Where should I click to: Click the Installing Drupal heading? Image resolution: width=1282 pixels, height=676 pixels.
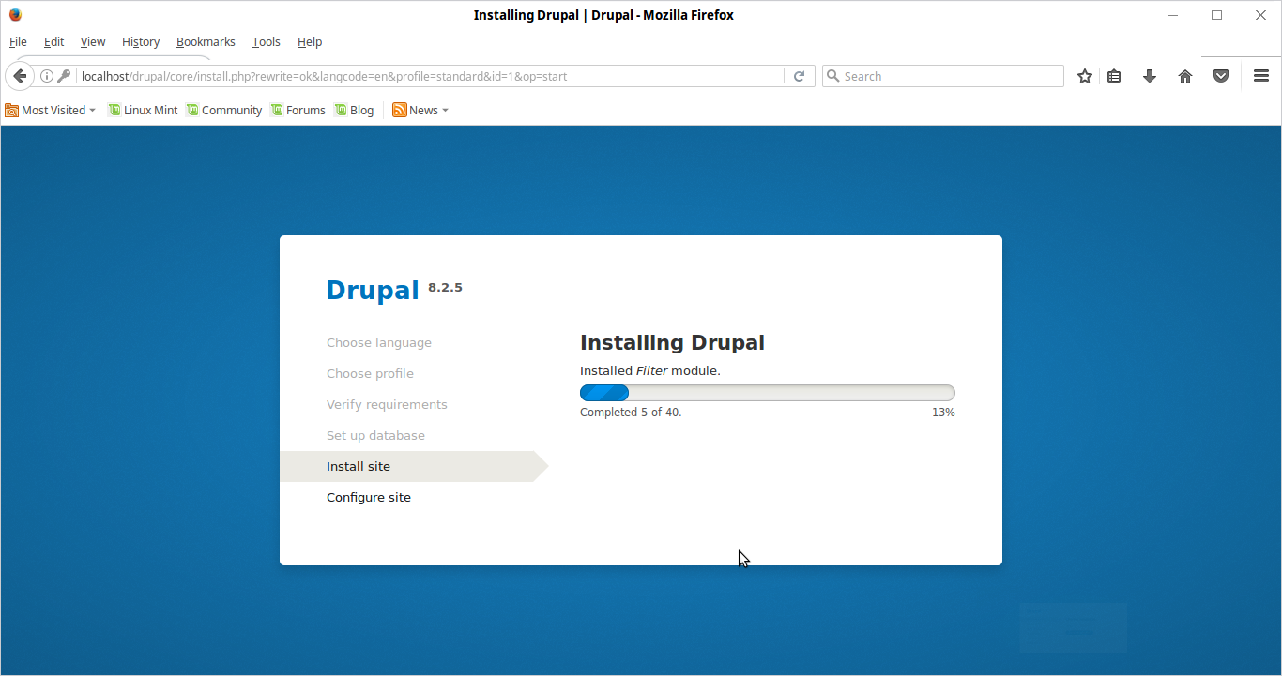[x=672, y=342]
